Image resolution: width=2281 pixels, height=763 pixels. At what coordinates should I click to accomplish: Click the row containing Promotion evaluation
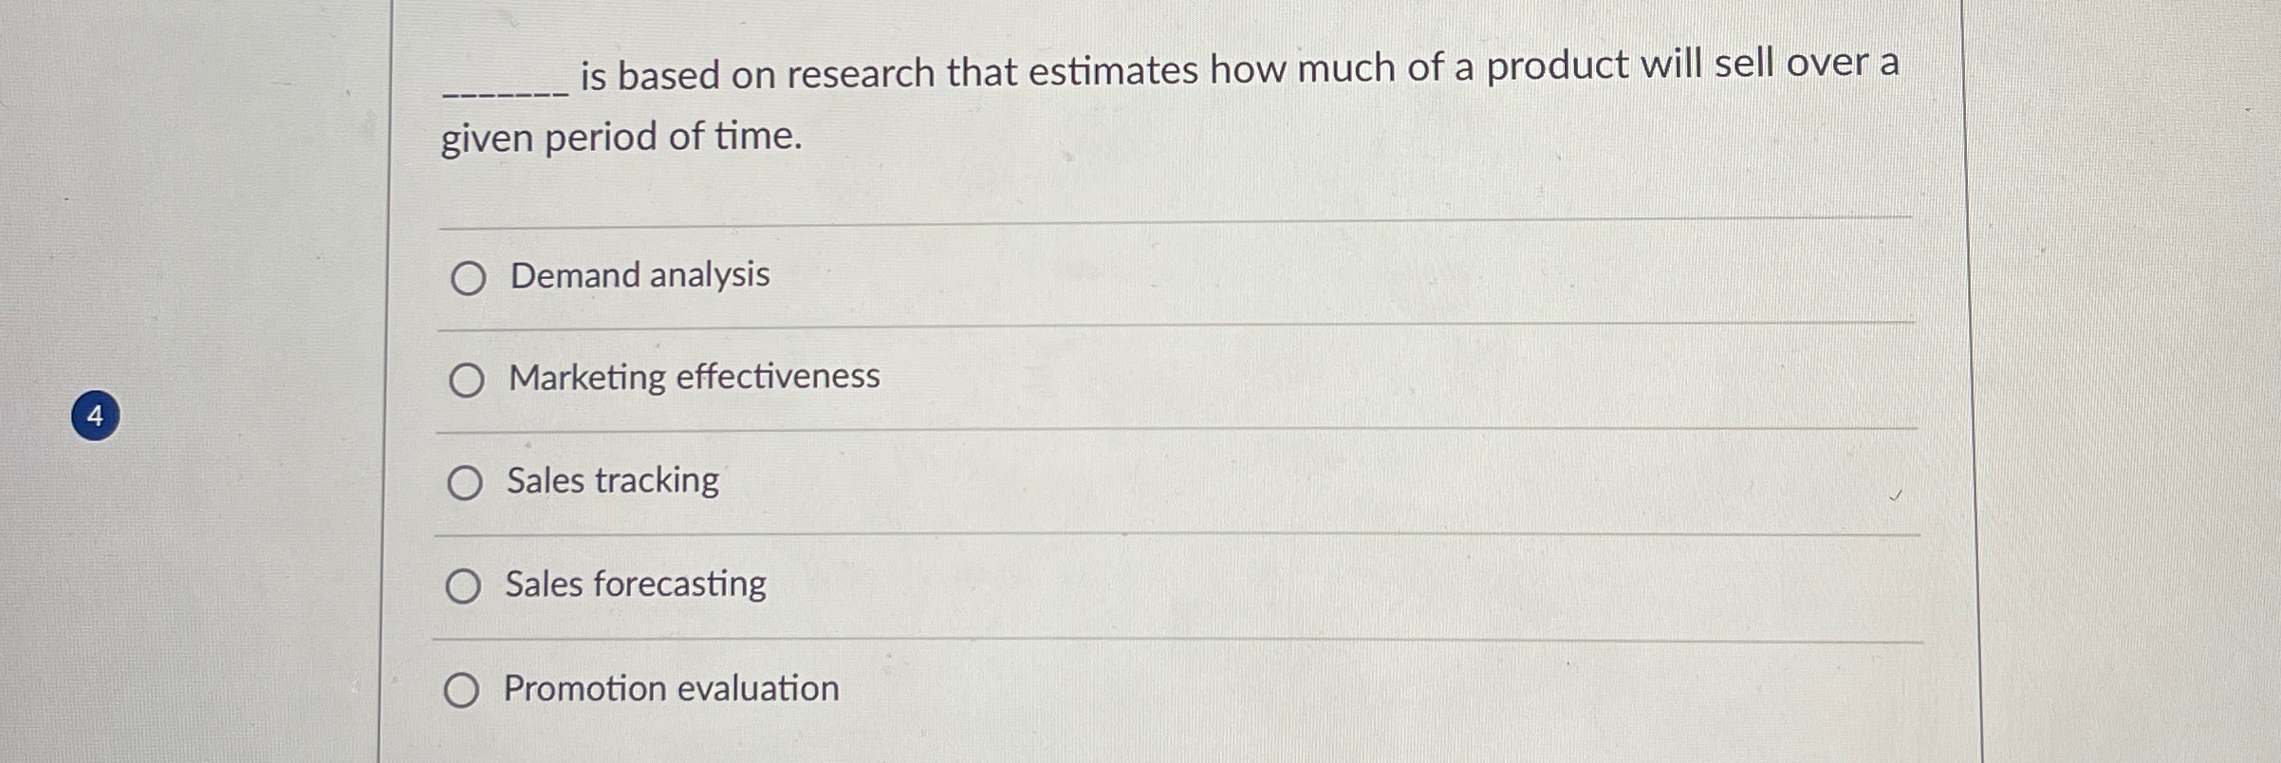coord(1139,688)
